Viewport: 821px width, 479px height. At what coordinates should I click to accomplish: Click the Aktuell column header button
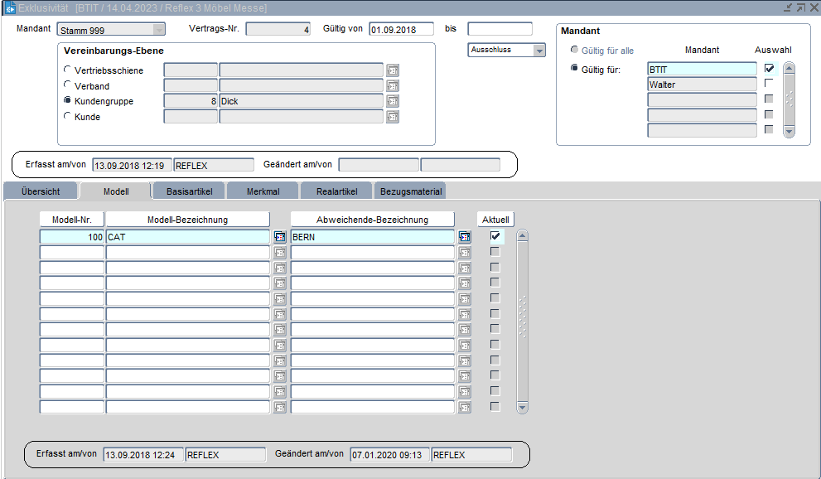coord(495,220)
